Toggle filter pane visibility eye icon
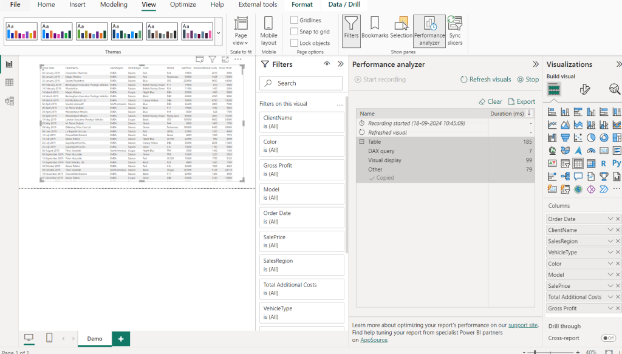Viewport: 622px width, 354px height. coord(327,64)
